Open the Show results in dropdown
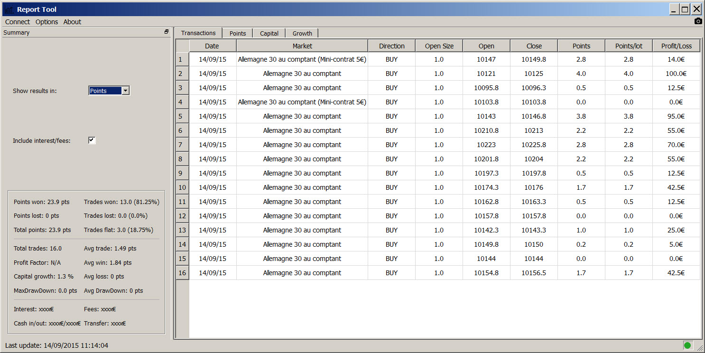705x353 pixels. (109, 91)
